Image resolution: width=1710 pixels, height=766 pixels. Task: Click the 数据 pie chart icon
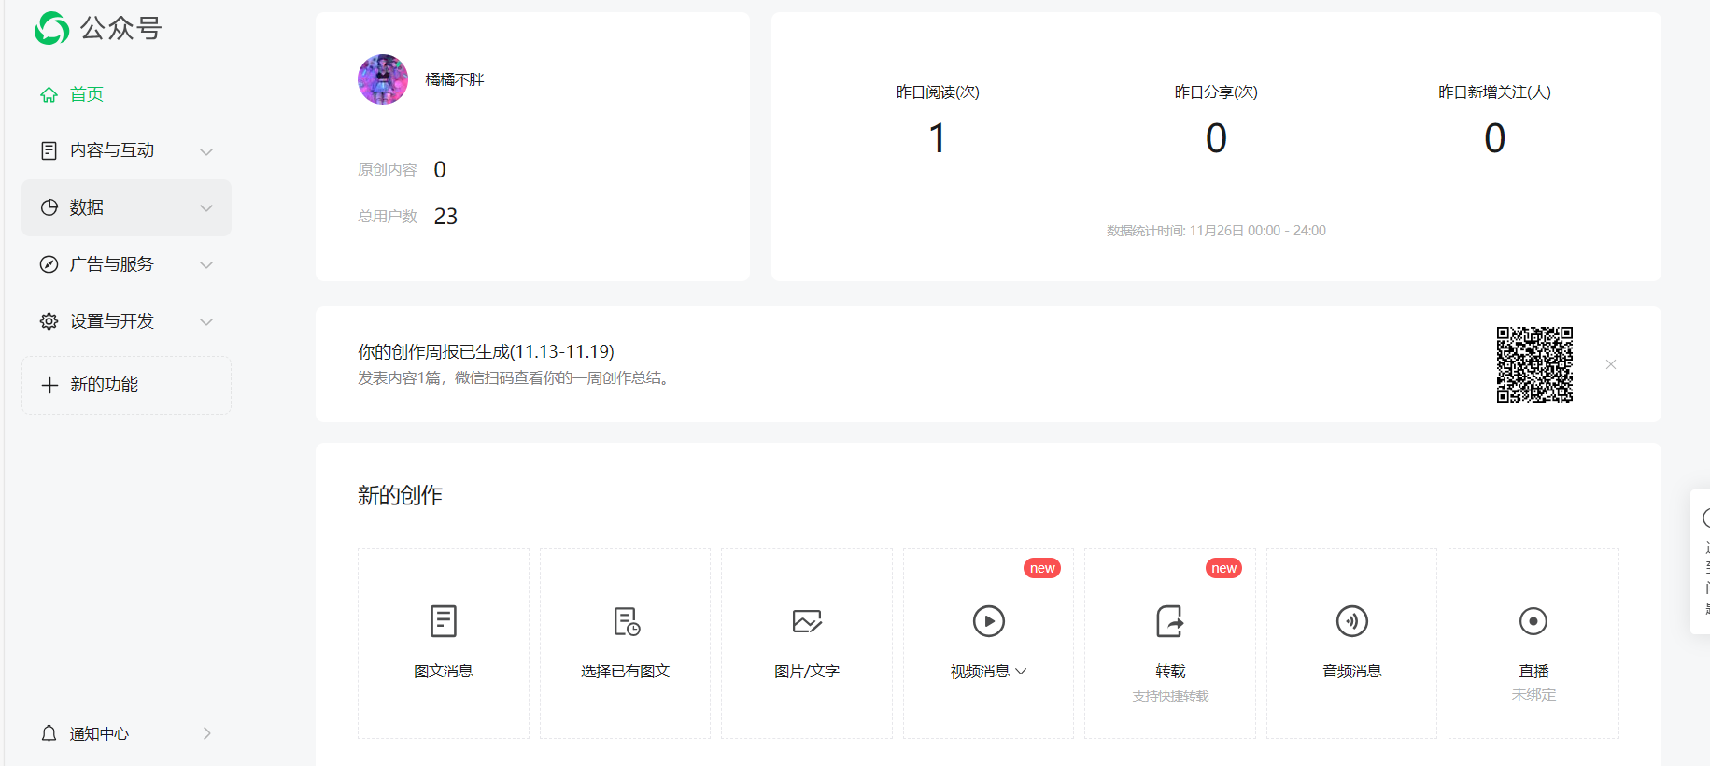click(x=49, y=207)
